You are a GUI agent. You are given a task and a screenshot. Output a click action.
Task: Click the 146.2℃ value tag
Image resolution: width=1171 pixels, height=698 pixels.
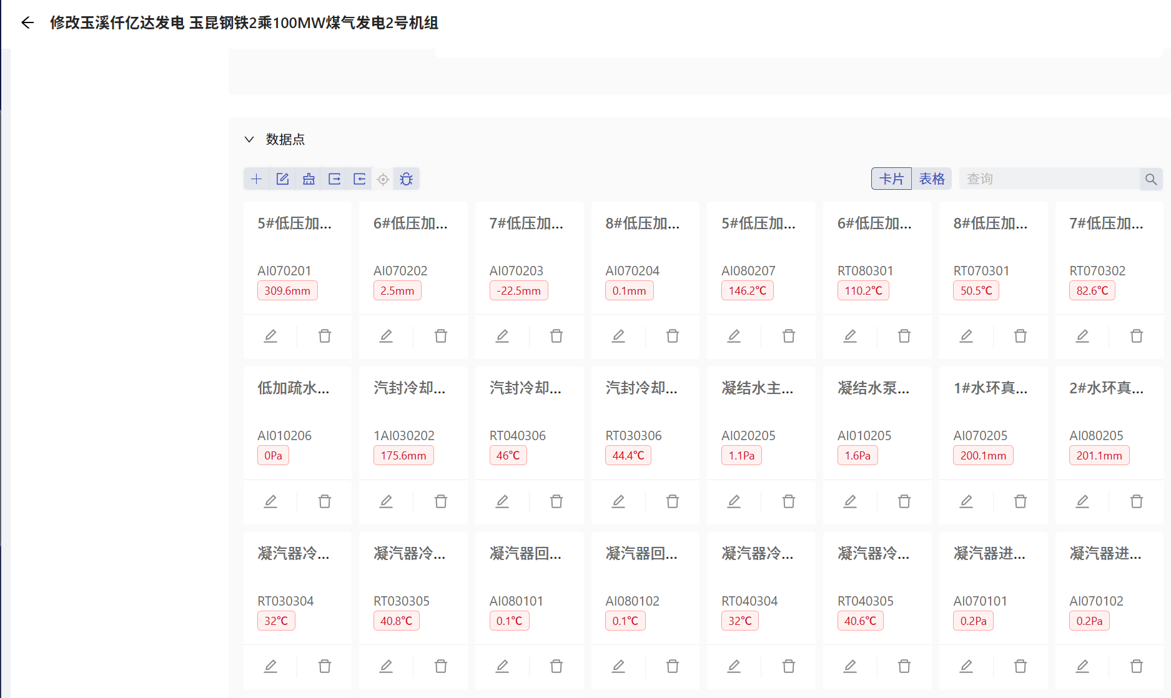[747, 290]
